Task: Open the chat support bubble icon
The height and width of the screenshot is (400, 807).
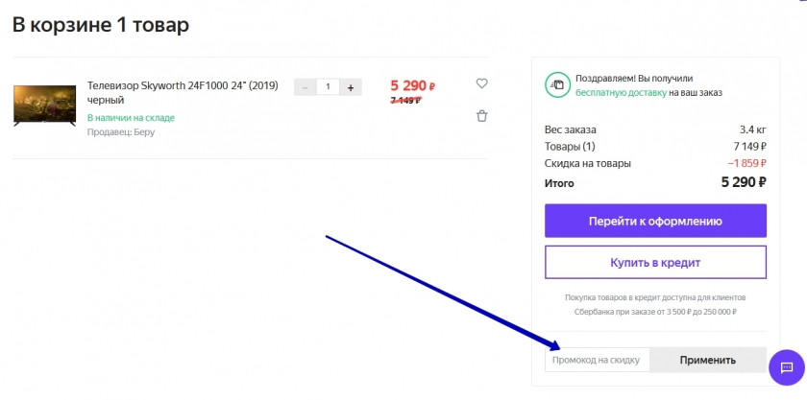Action: point(786,367)
